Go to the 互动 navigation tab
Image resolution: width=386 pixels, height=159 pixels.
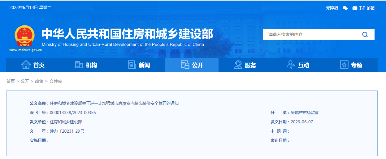(298, 65)
